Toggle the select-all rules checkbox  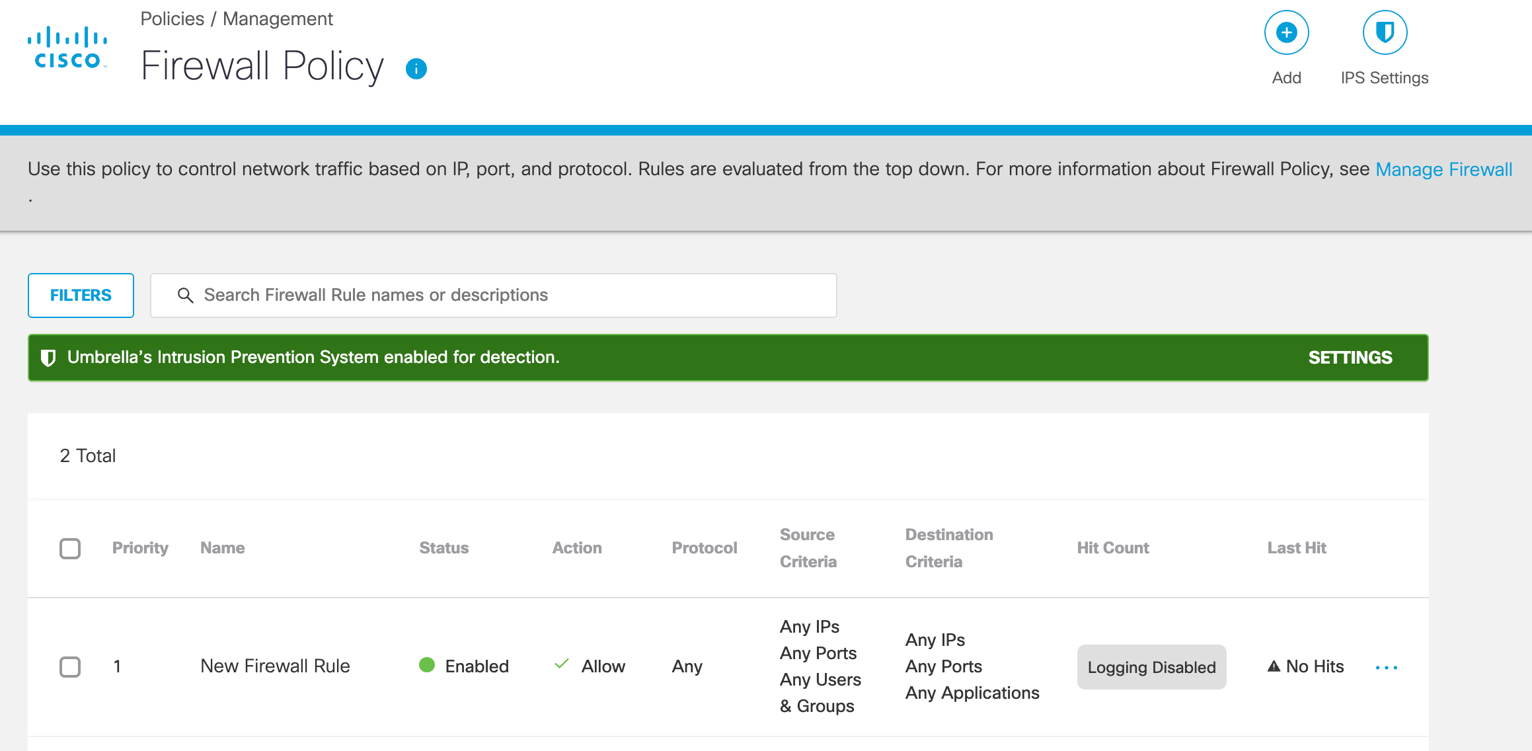(70, 549)
